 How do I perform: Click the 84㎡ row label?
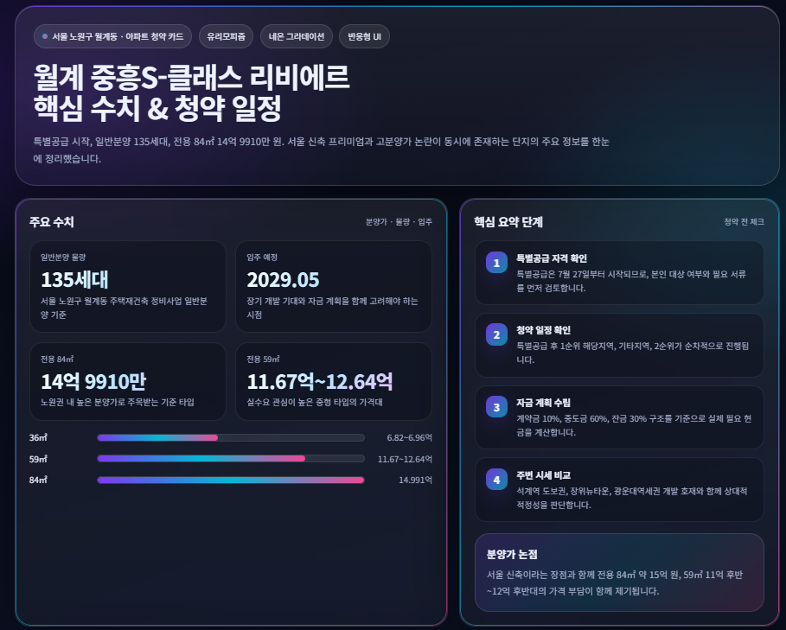tap(38, 480)
